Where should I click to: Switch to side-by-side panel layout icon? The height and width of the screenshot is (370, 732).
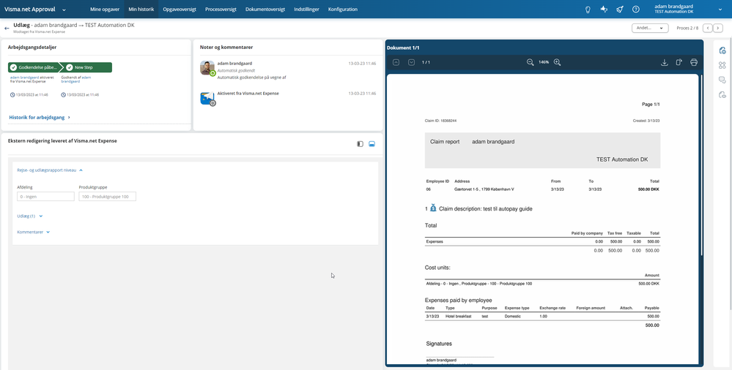(360, 144)
